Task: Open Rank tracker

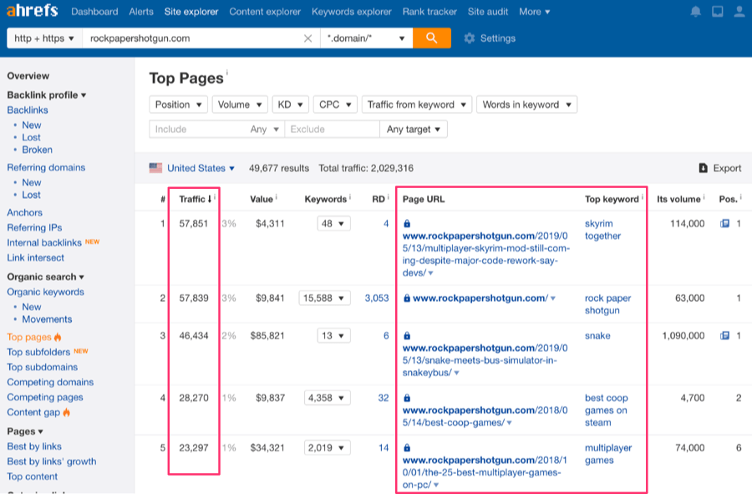Action: 429,12
